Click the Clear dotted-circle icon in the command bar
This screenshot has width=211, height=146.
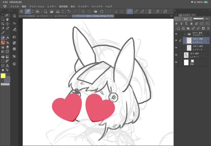coord(83,11)
